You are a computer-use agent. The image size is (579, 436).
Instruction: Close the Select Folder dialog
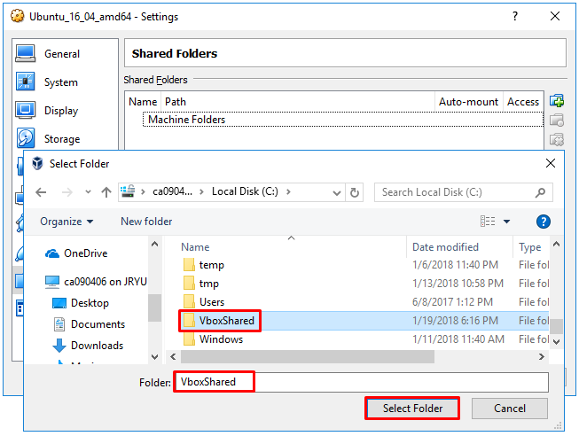[551, 163]
